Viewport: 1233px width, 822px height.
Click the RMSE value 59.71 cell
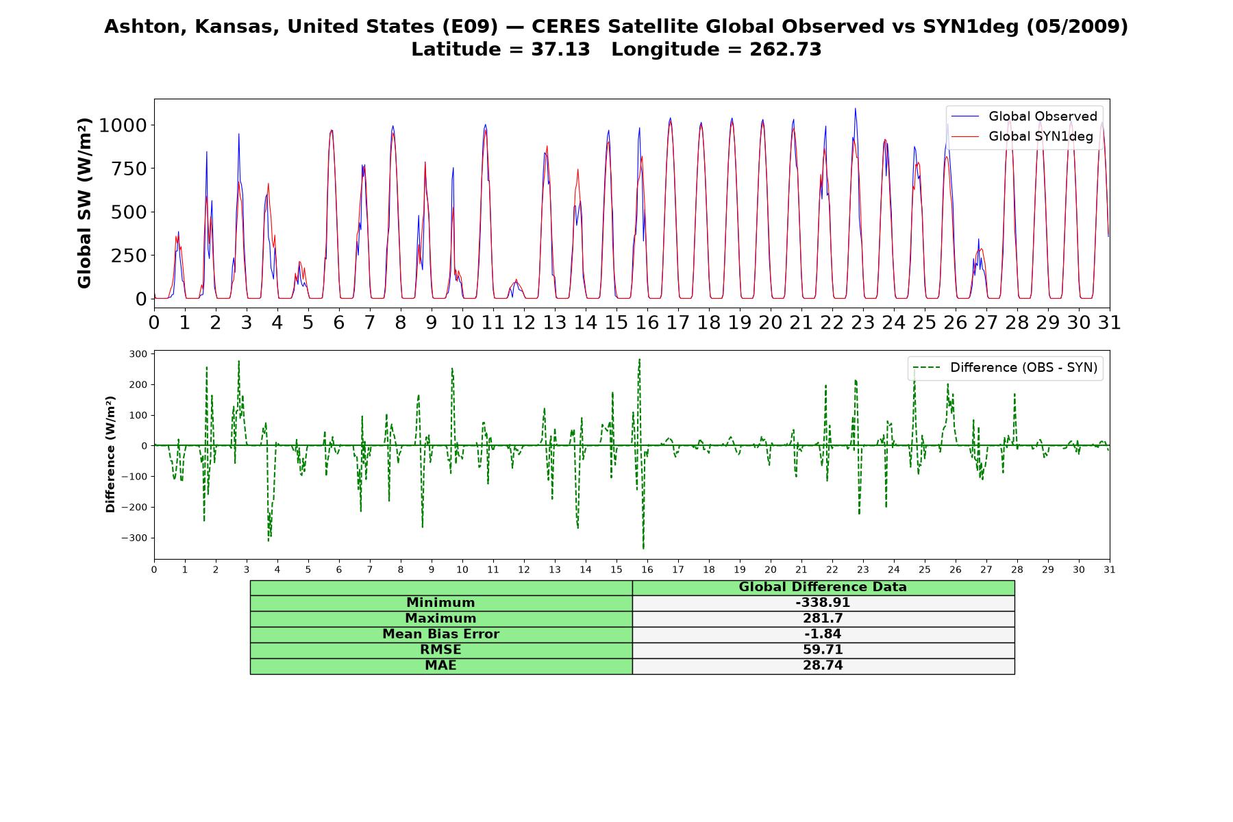(x=823, y=650)
